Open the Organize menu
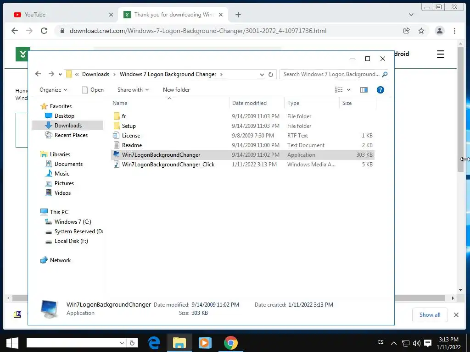470x352 pixels. 53,90
